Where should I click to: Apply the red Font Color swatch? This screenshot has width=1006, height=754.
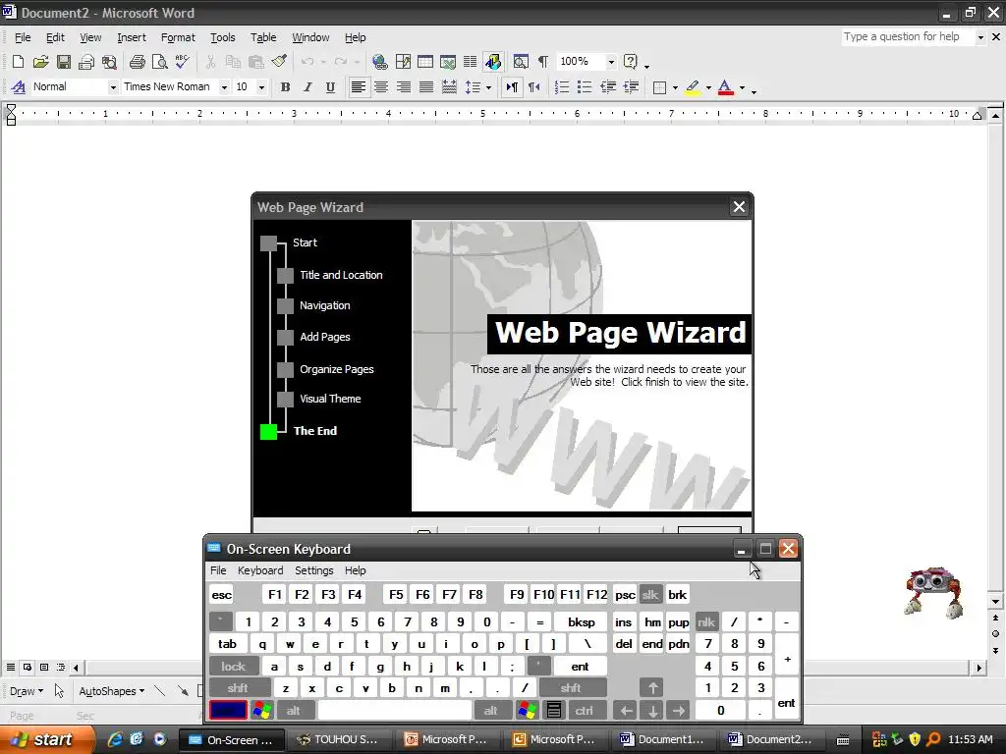pos(726,87)
